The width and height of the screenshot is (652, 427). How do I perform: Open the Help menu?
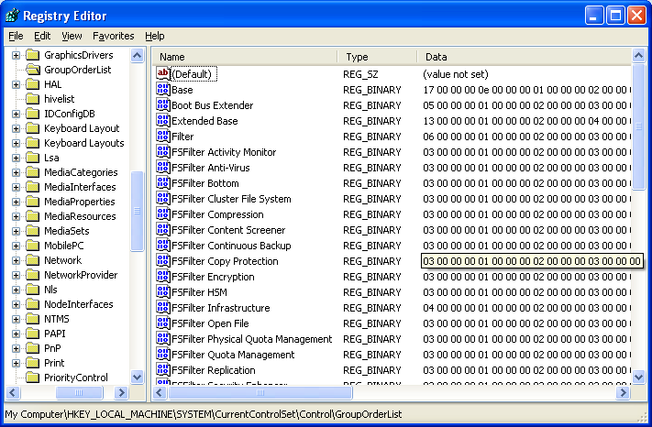tap(155, 36)
